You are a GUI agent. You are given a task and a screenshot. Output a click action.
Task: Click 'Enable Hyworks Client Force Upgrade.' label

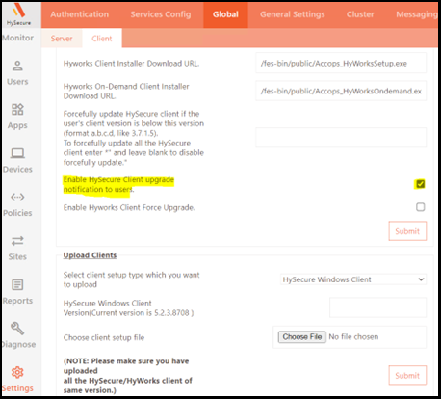coord(129,208)
